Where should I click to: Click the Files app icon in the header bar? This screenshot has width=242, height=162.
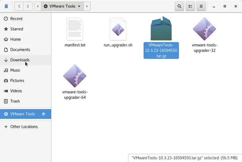pos(6,6)
